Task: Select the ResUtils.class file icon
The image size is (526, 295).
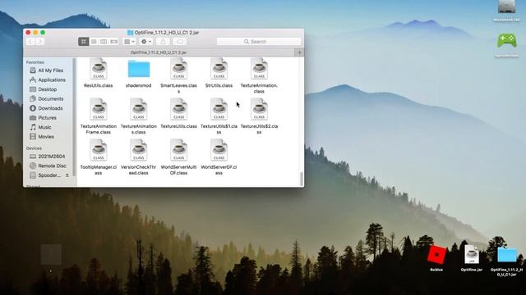Action: tap(99, 69)
